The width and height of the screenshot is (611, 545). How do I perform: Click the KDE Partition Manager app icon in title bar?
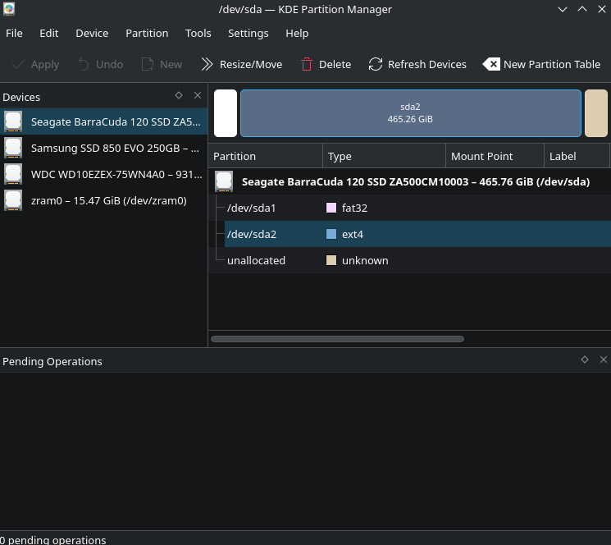(8, 9)
